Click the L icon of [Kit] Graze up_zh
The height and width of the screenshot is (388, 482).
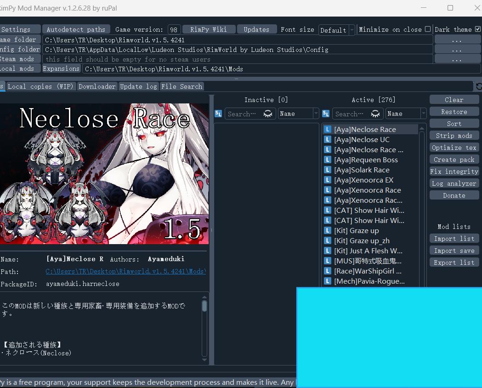[x=328, y=241]
